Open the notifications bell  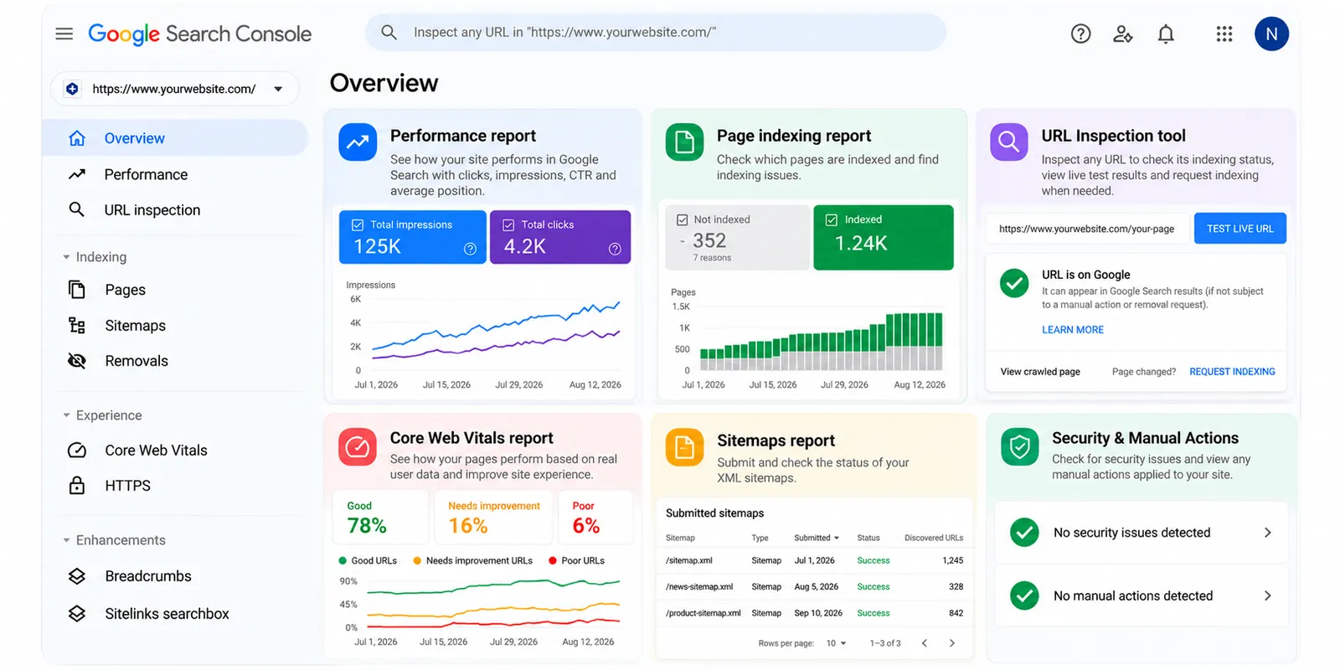coord(1166,33)
